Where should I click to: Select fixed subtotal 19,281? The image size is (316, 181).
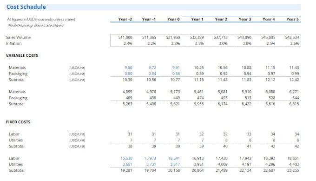pos(126,170)
